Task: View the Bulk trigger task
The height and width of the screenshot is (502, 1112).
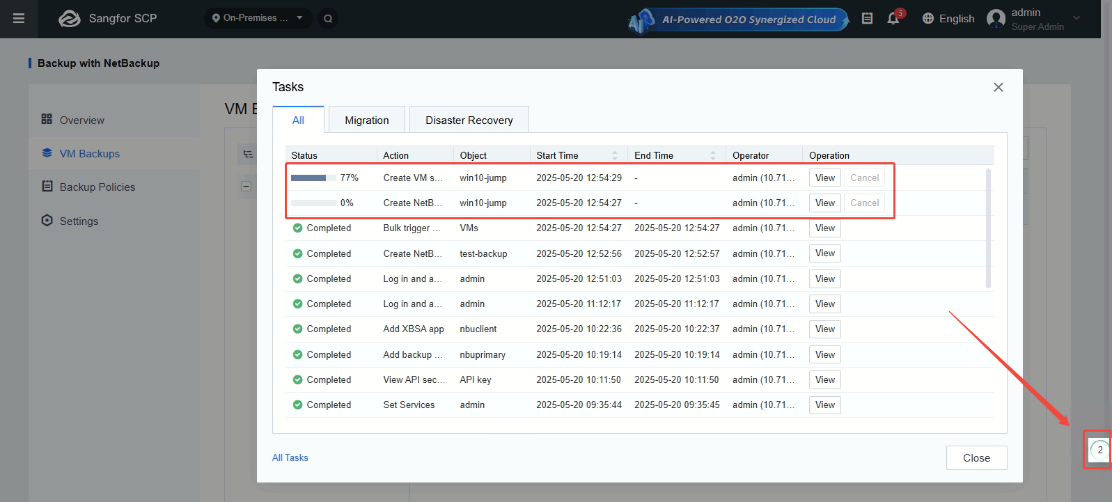Action: pos(825,228)
